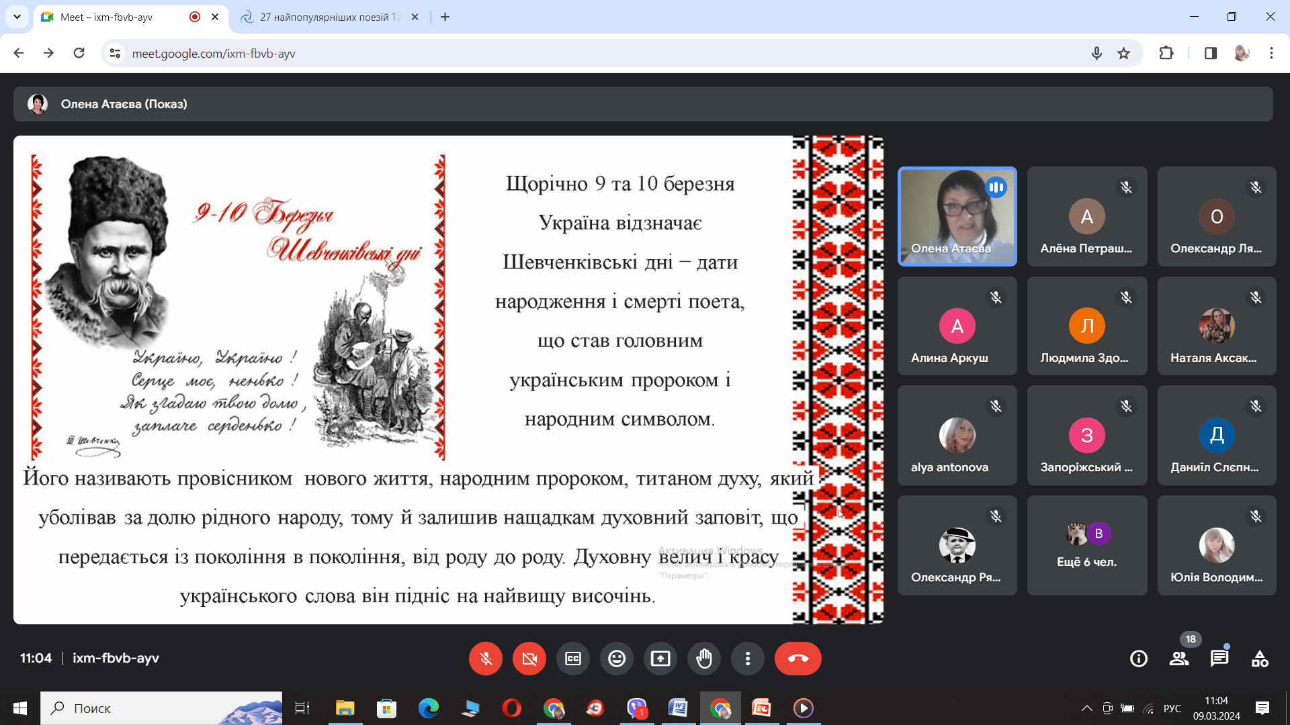1290x725 pixels.
Task: Close the 27 найпопулярніших поезій tab
Action: point(415,17)
